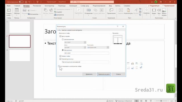This screenshot has width=182, height=102.
Task: Click the Отмена button in dialog
Action: click(118, 74)
